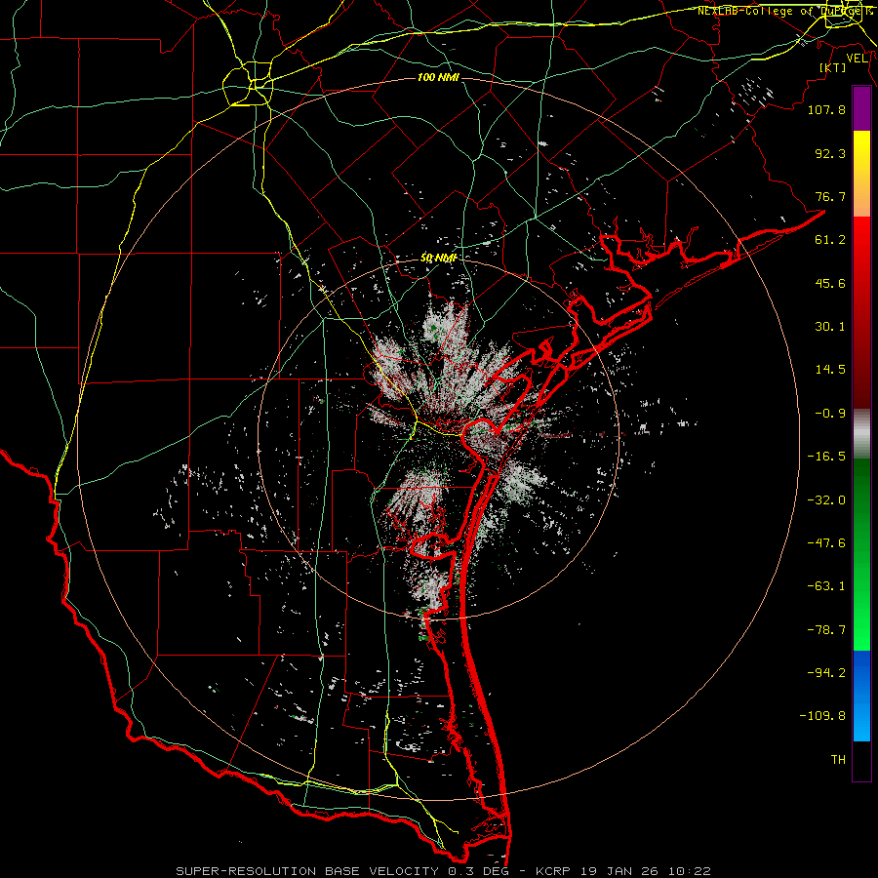Click the NEXLAB-College of DuPage credit text
This screenshot has width=878, height=878.
(784, 11)
